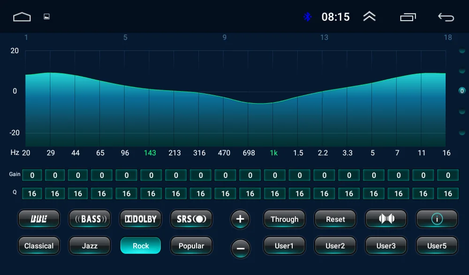This screenshot has height=275, width=469.
Task: Choose the Jazz preset
Action: 90,246
